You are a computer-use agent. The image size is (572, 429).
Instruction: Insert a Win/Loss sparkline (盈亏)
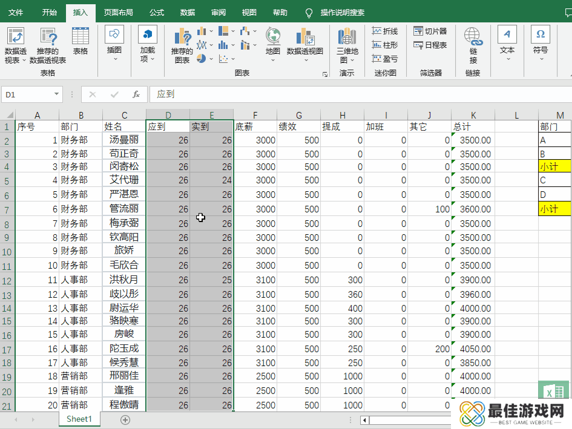(x=385, y=59)
